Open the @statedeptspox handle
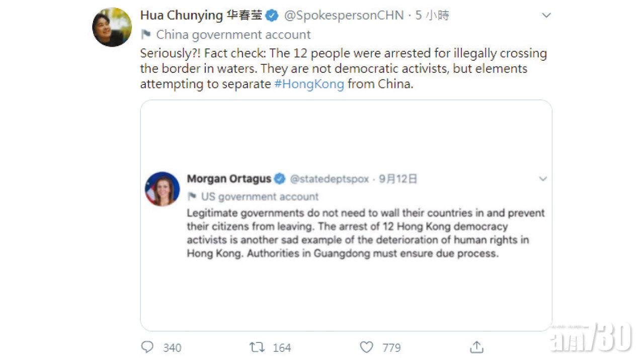Screen dimensions: 644x362 [x=329, y=179]
